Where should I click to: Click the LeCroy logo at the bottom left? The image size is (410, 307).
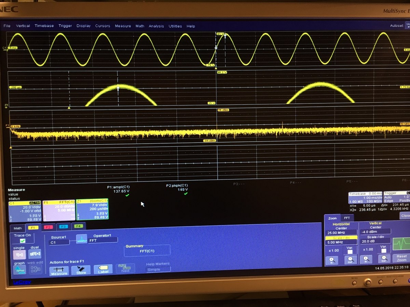click(22, 282)
